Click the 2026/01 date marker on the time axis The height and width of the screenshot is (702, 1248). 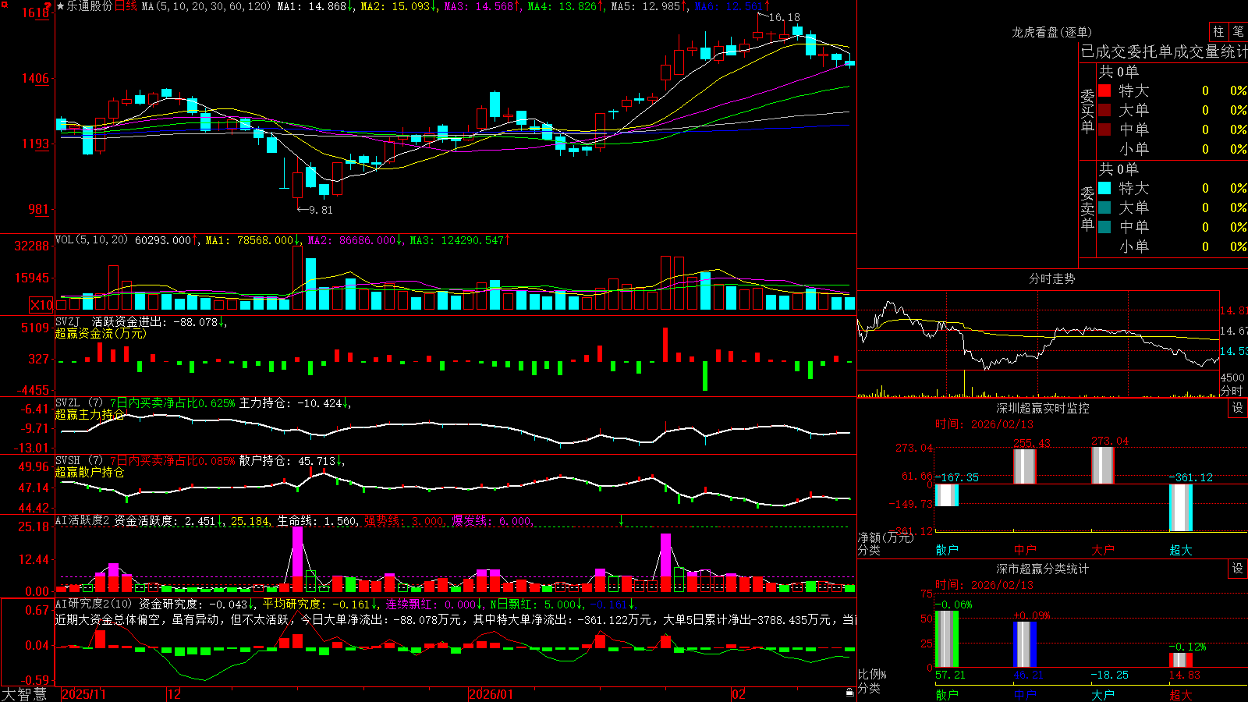coord(491,694)
